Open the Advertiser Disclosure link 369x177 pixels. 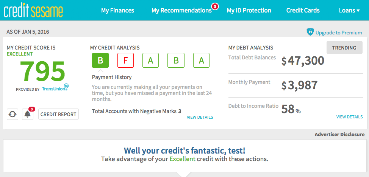pyautogui.click(x=339, y=134)
